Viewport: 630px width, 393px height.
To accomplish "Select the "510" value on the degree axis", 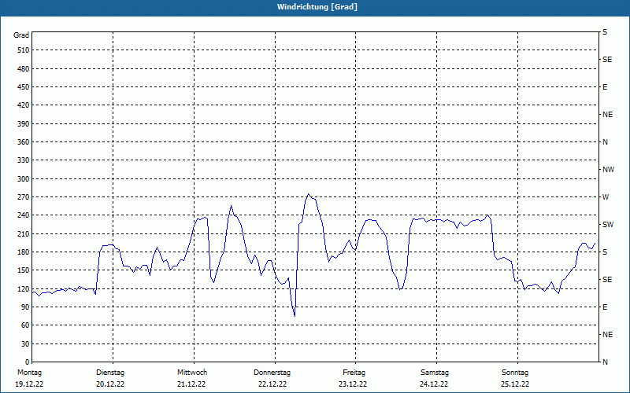I will [24, 50].
